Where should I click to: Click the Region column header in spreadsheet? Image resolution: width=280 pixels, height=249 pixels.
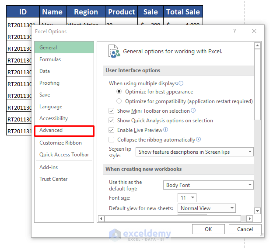(86, 12)
